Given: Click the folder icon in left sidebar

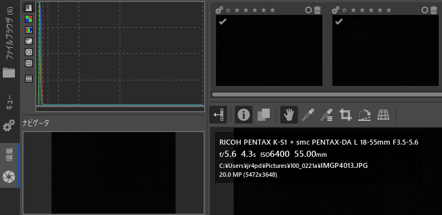Looking at the screenshot, I should pyautogui.click(x=9, y=73).
